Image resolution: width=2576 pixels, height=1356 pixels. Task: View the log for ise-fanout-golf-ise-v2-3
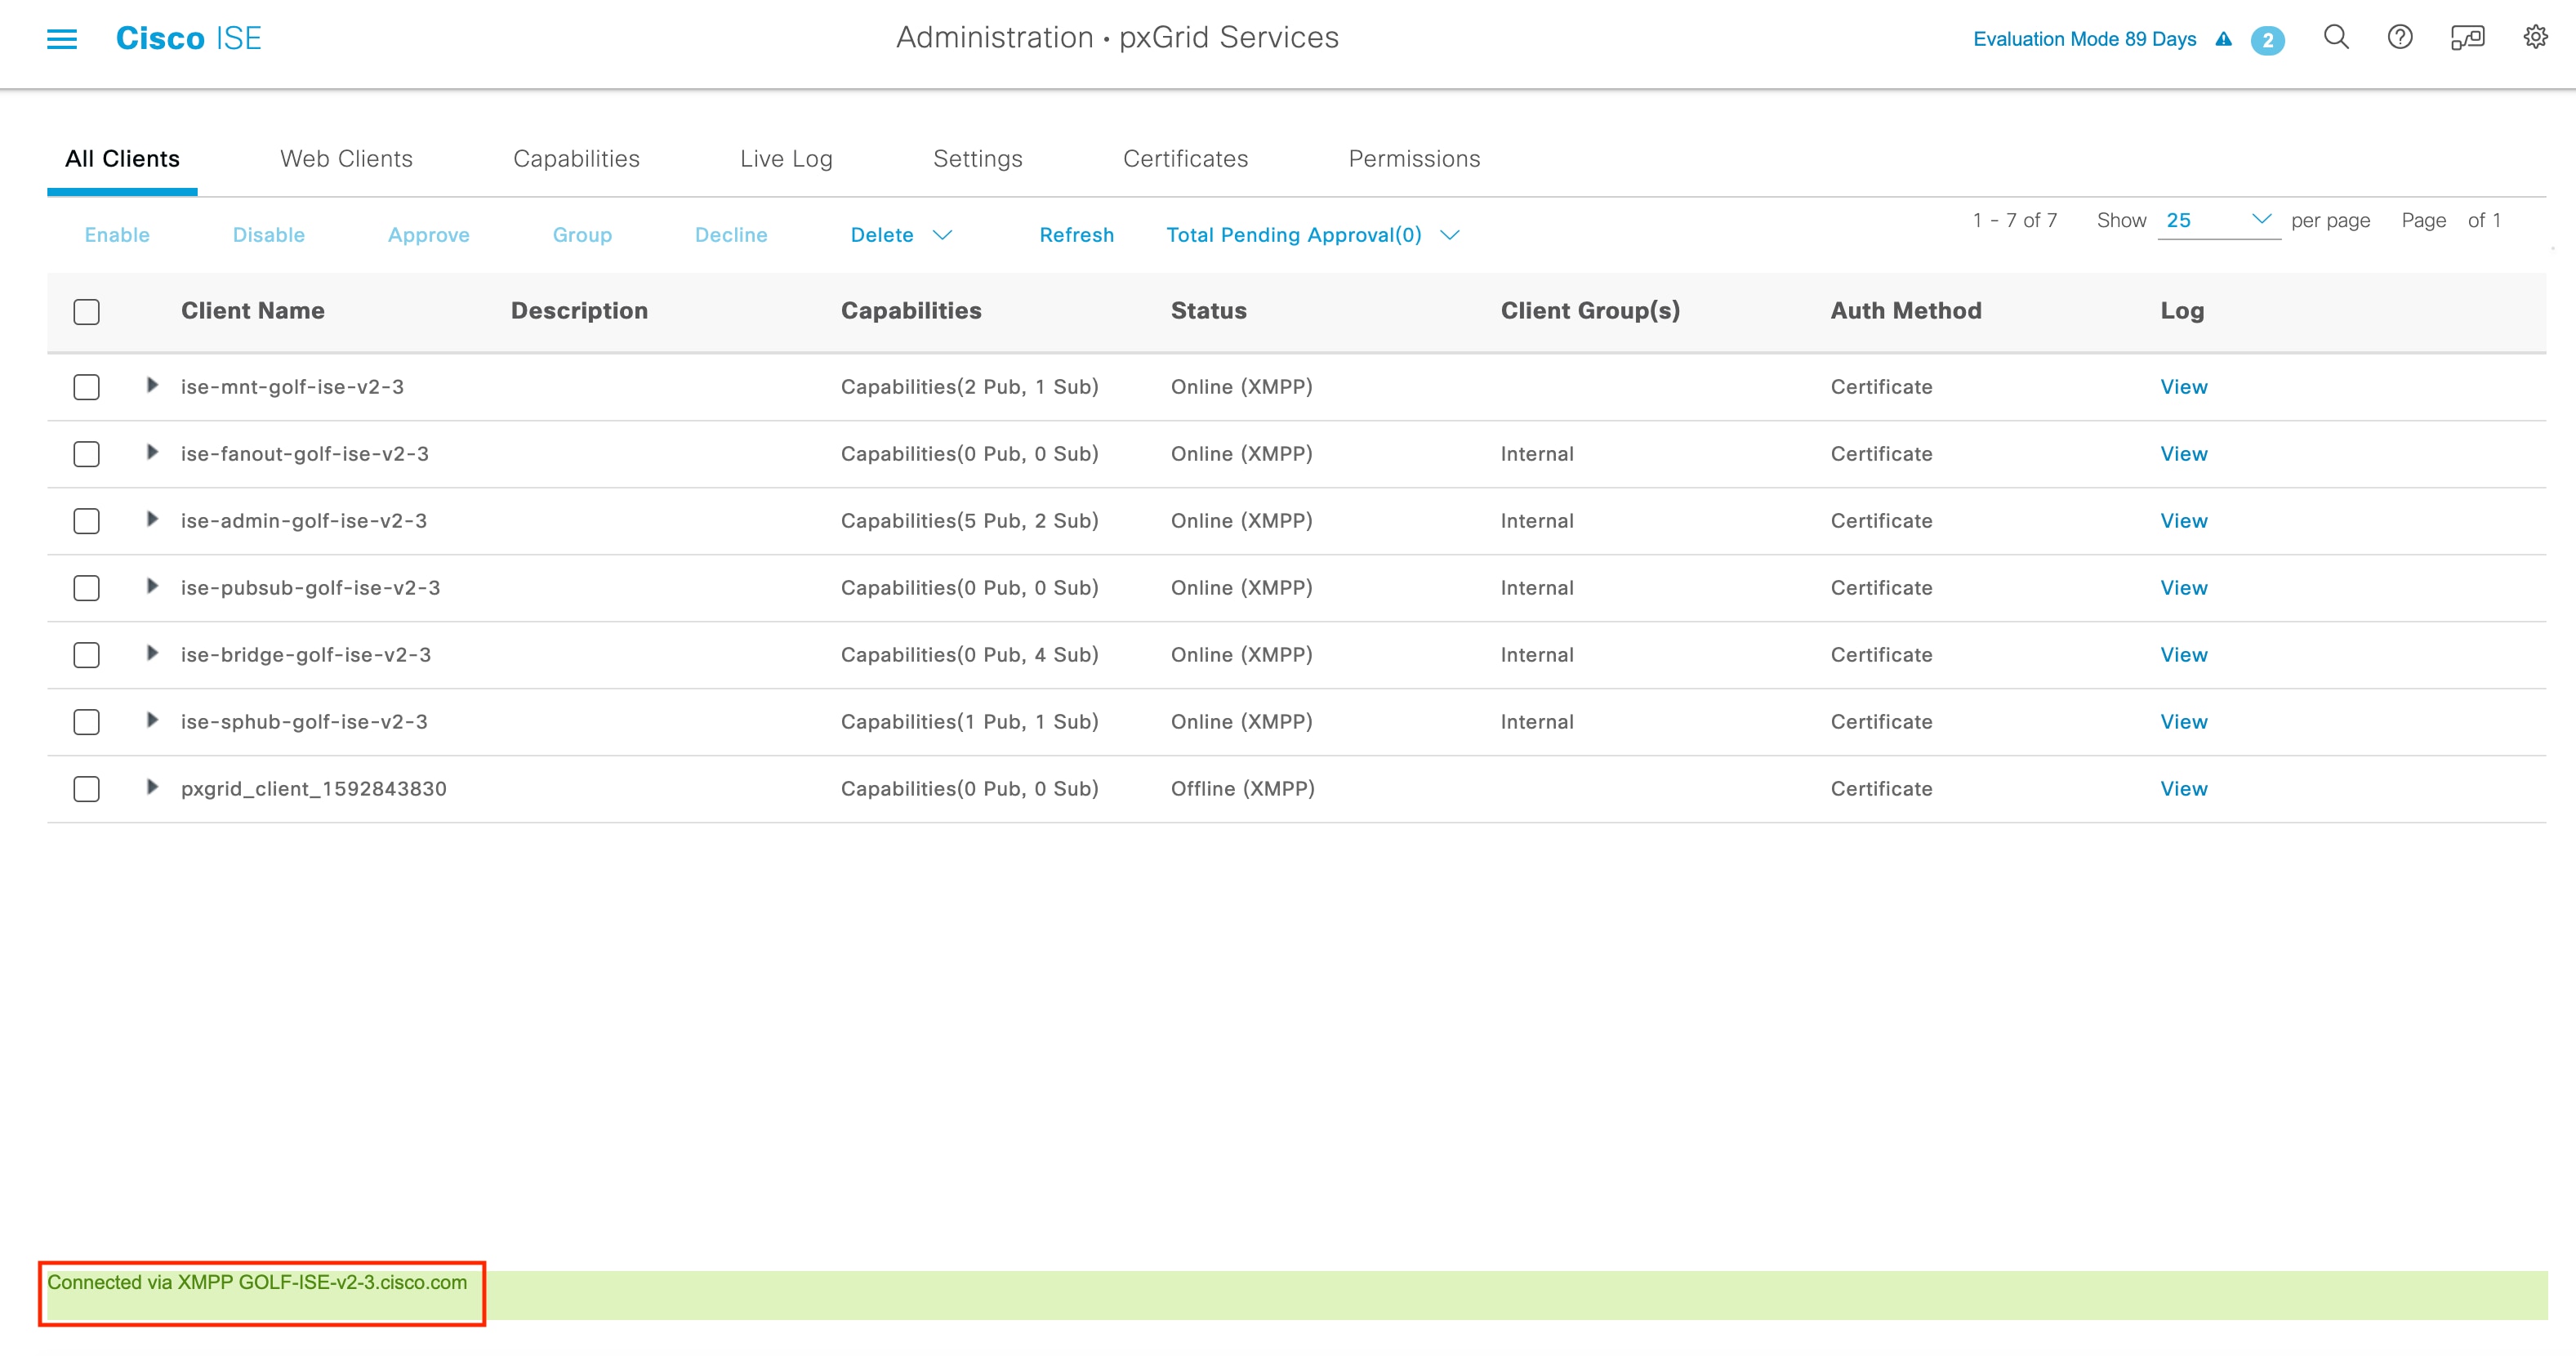coord(2183,454)
